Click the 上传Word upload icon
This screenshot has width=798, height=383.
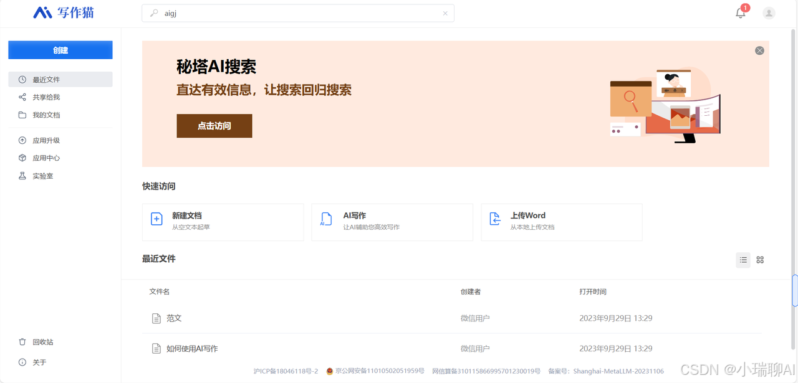pyautogui.click(x=495, y=219)
